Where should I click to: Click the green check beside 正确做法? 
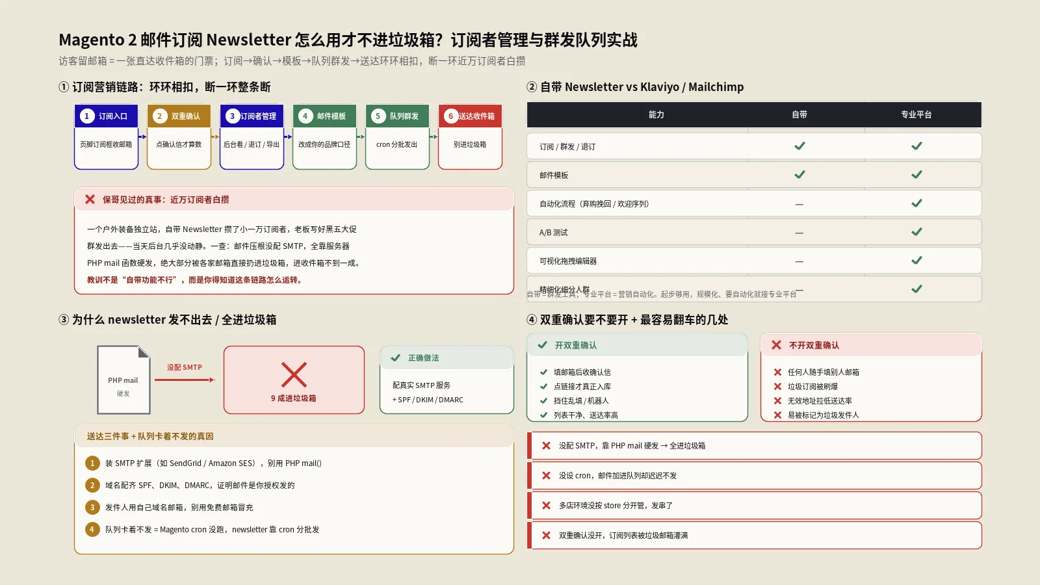395,357
